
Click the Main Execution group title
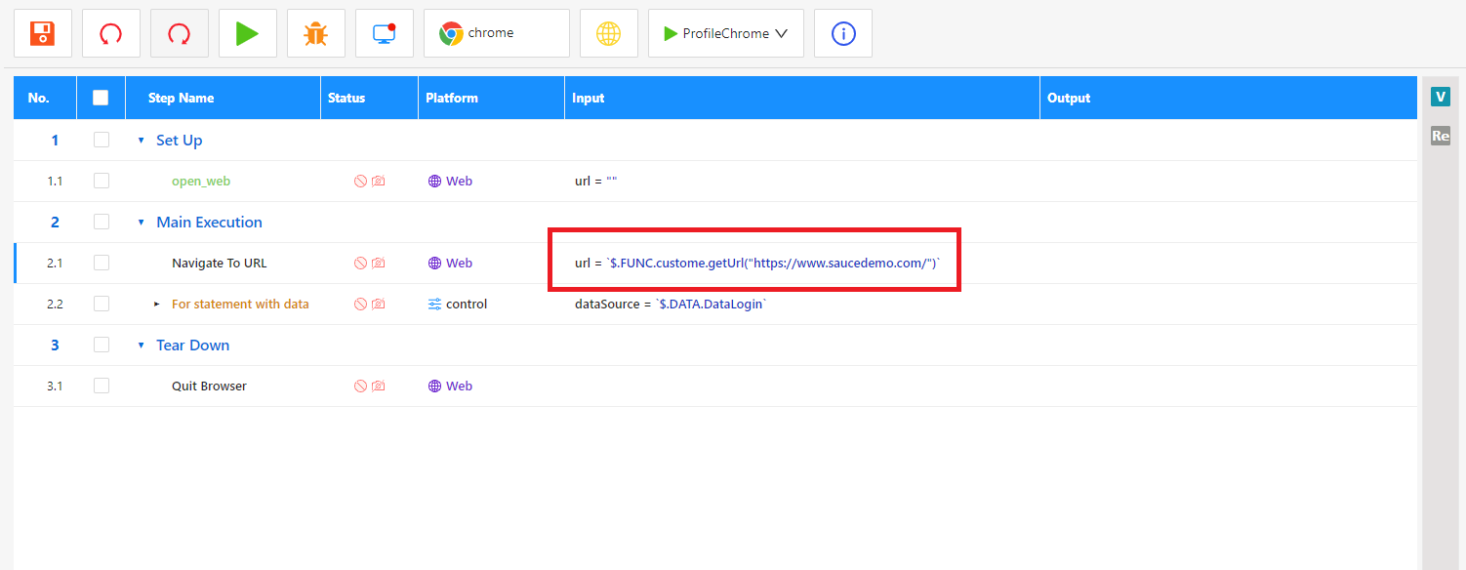(209, 222)
